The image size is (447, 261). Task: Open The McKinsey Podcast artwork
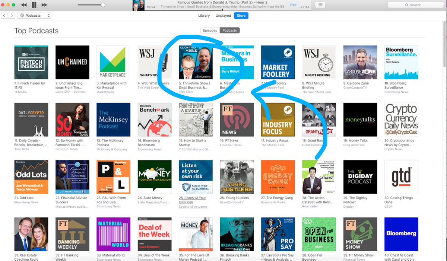coord(113,120)
